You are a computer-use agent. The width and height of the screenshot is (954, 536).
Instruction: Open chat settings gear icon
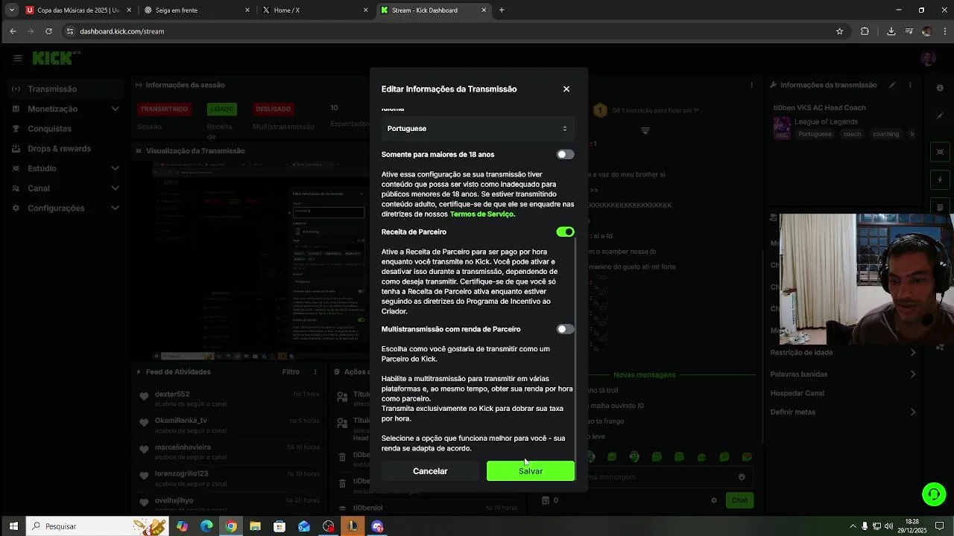coord(714,500)
